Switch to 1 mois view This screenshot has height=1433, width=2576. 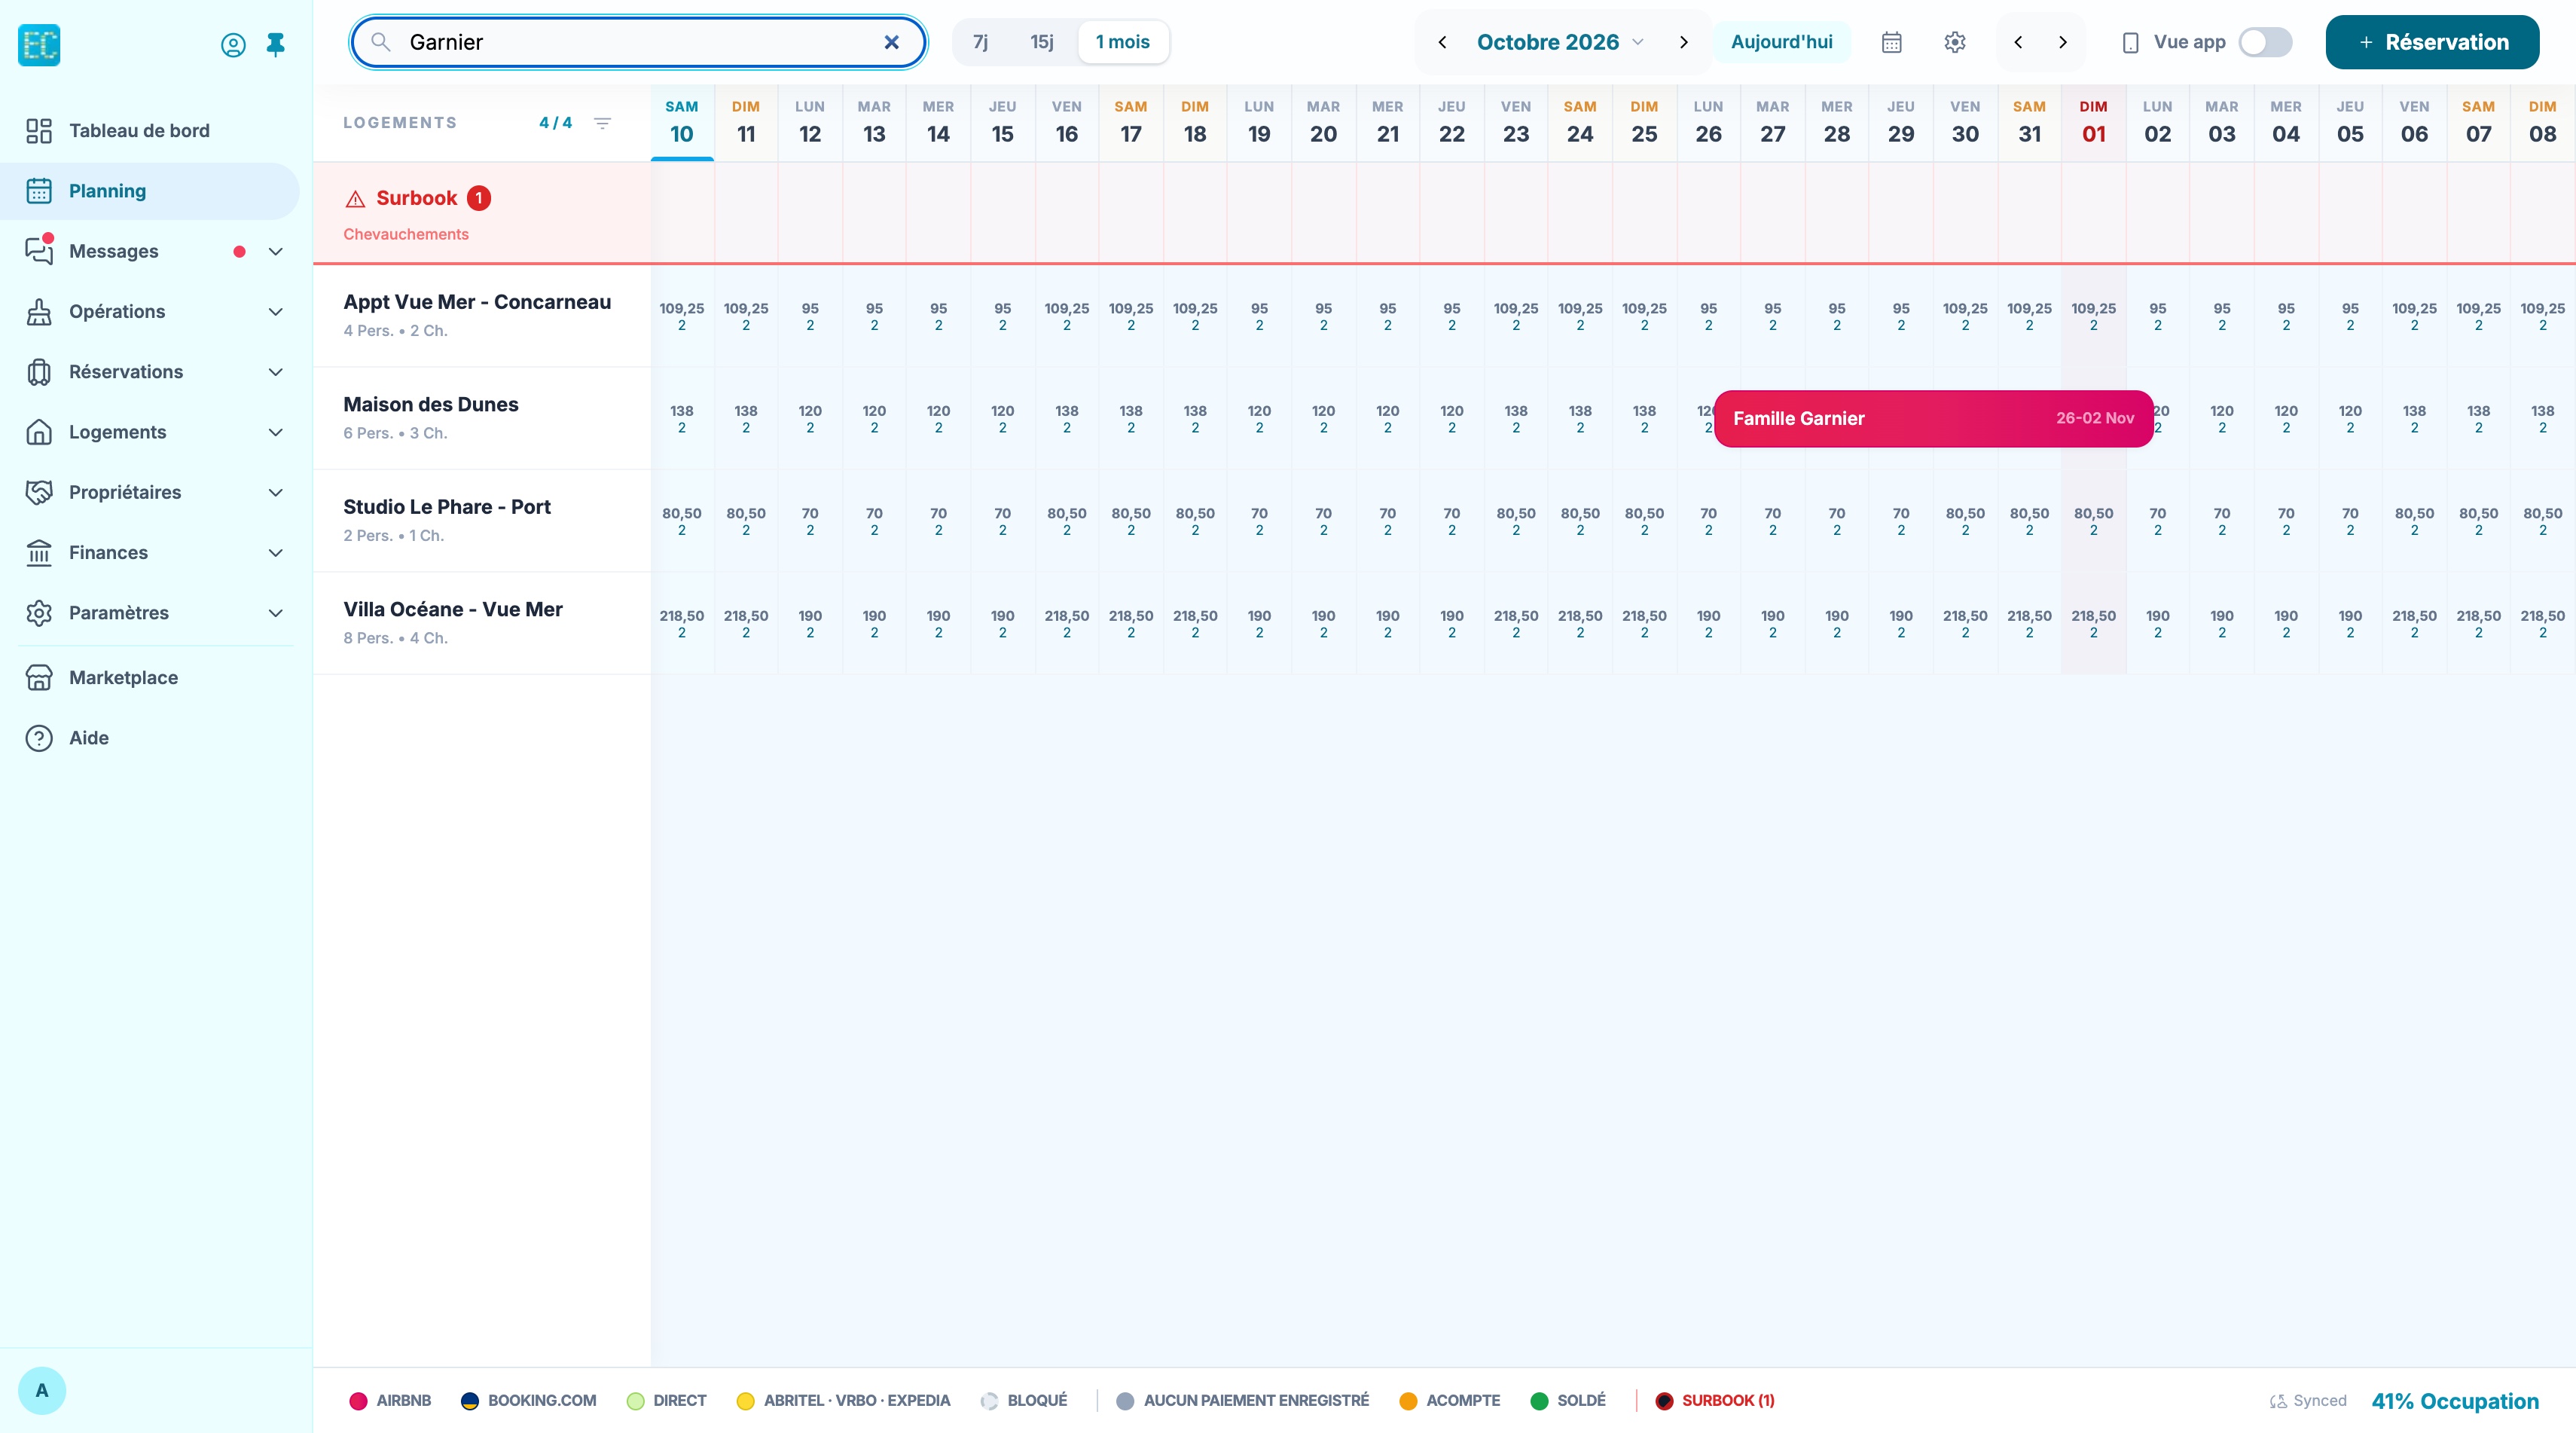tap(1123, 42)
